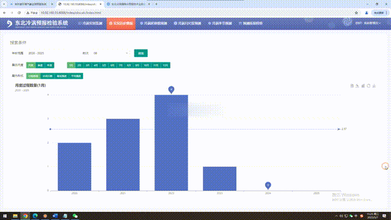Viewport: 391px width, 220px height.
Task: Expand the 时次 dropdown
Action: (x=111, y=53)
